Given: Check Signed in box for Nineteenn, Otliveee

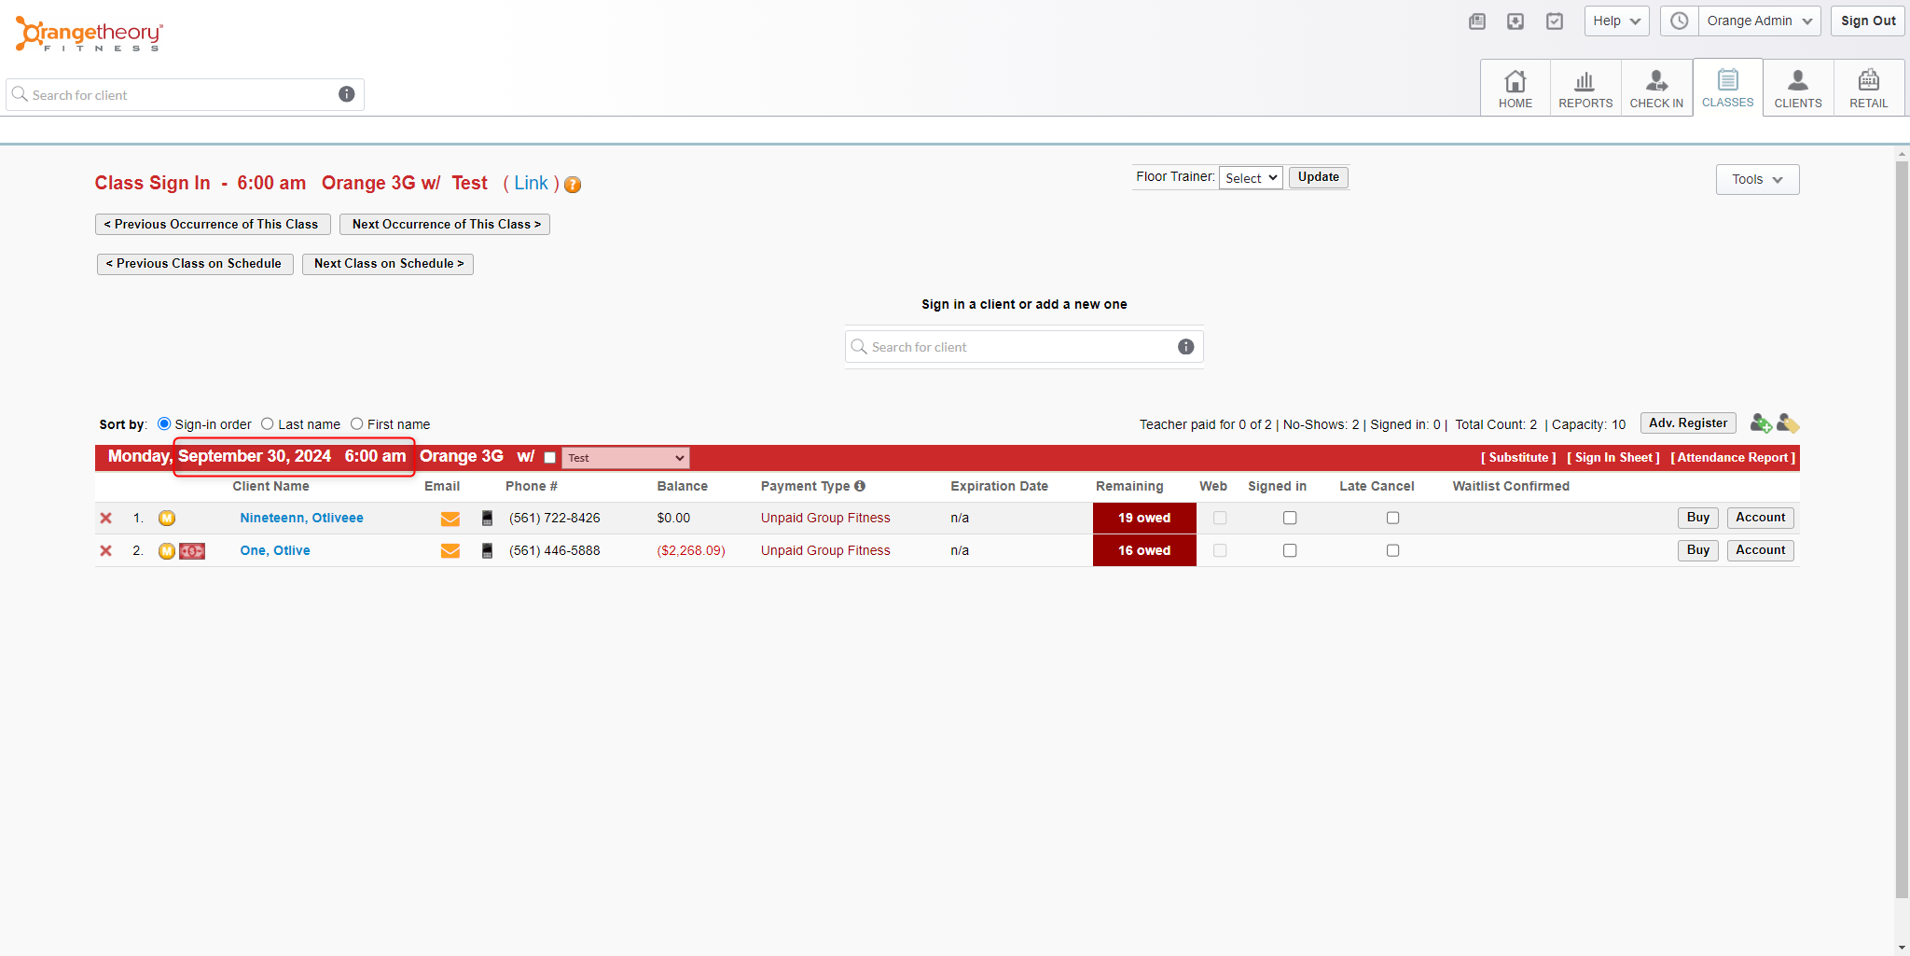Looking at the screenshot, I should [x=1290, y=518].
